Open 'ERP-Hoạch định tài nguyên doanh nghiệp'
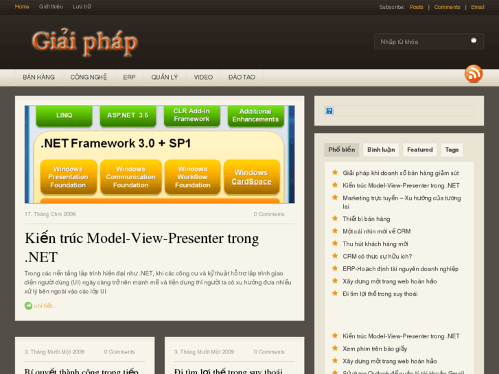This screenshot has height=374, width=499. 400,269
